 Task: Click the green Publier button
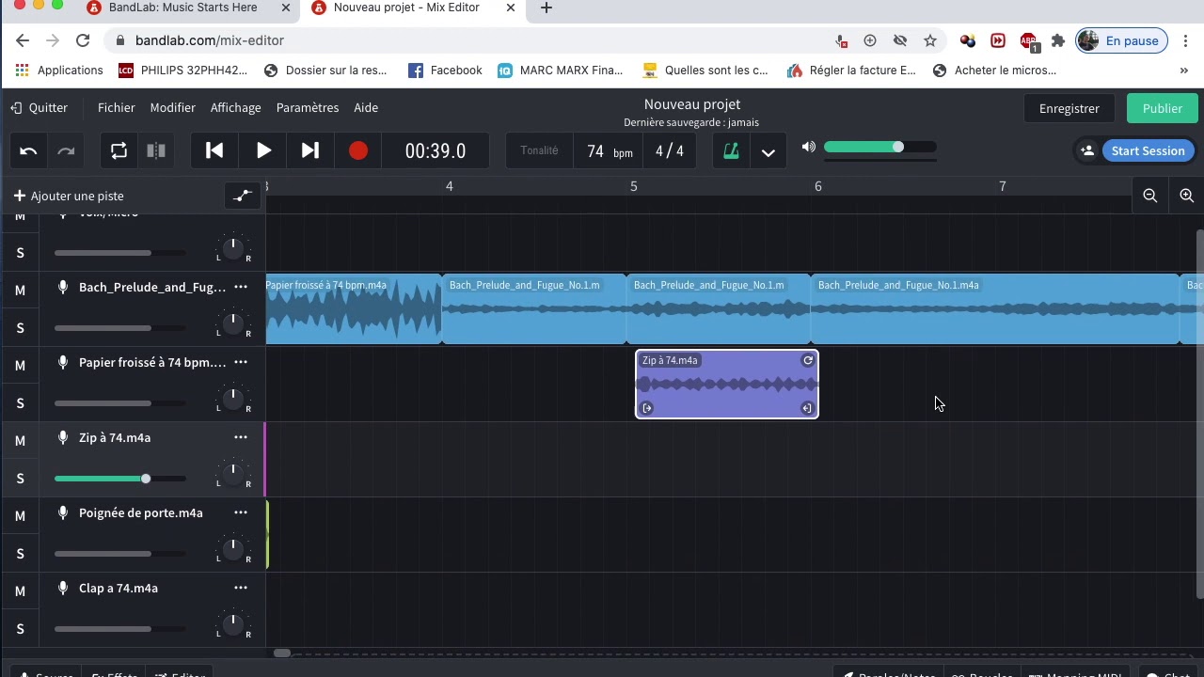(x=1163, y=108)
